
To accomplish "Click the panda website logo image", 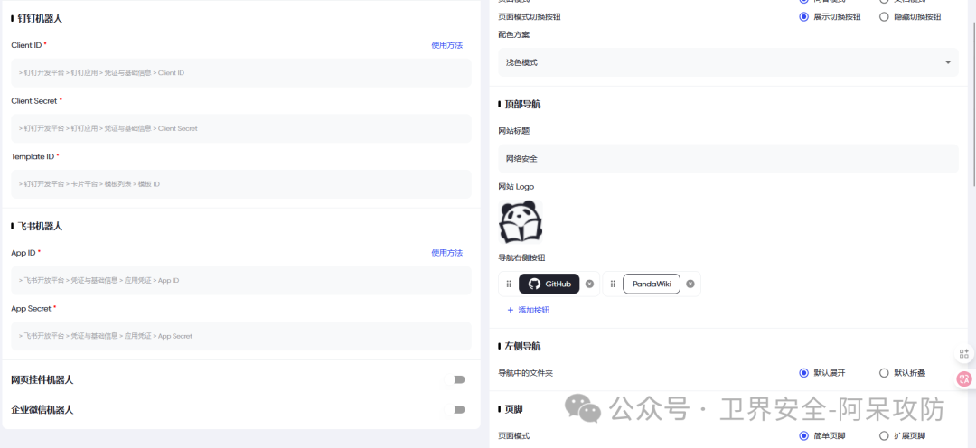I will coord(521,221).
